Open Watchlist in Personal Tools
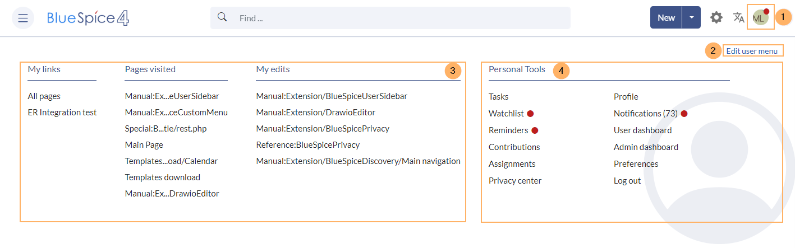This screenshot has height=248, width=795. (x=506, y=114)
